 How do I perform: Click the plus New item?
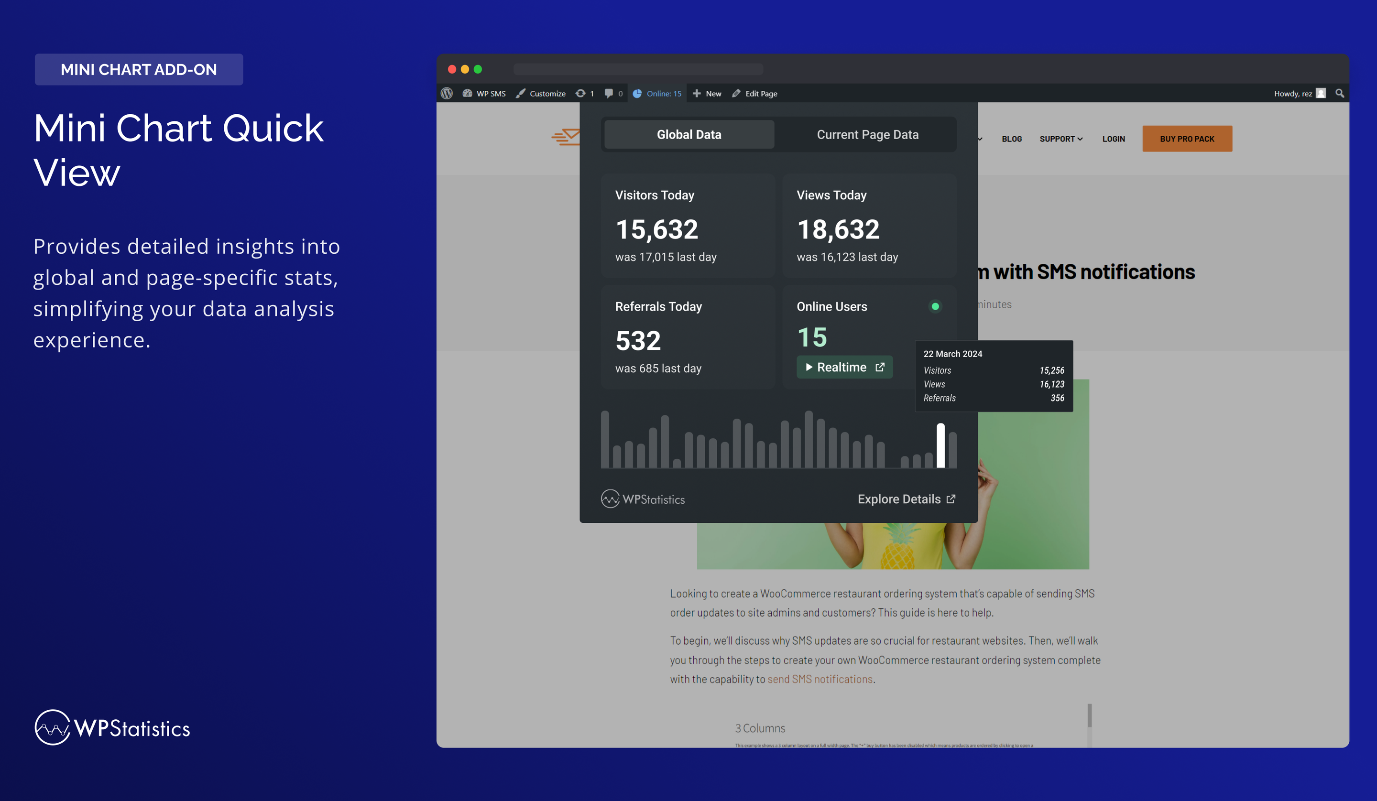click(707, 93)
